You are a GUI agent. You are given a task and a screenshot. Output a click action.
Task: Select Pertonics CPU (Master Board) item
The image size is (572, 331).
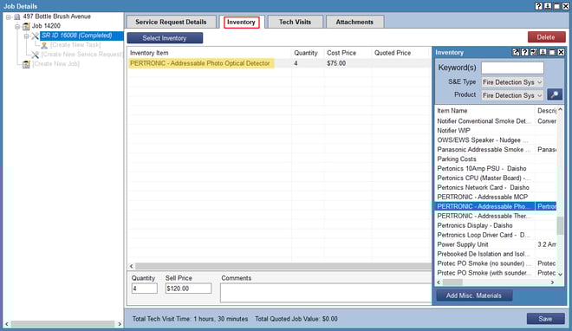[x=484, y=178]
